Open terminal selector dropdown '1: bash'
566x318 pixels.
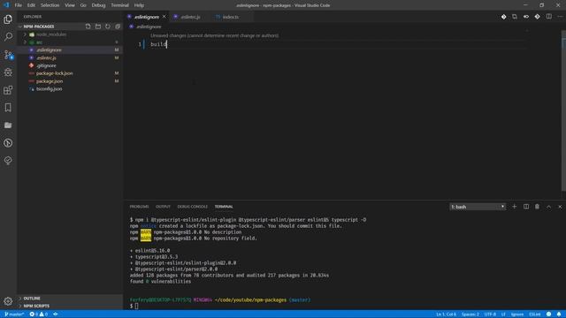tap(478, 207)
